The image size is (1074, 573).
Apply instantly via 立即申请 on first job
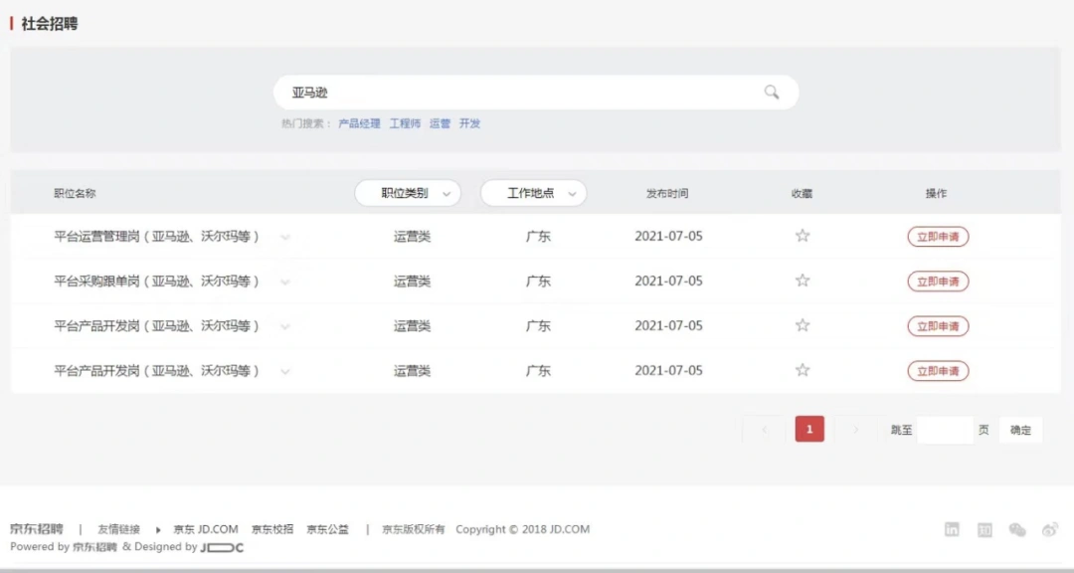point(938,237)
